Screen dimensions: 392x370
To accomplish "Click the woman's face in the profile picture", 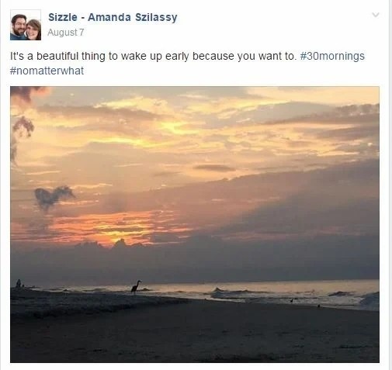I will [x=33, y=29].
